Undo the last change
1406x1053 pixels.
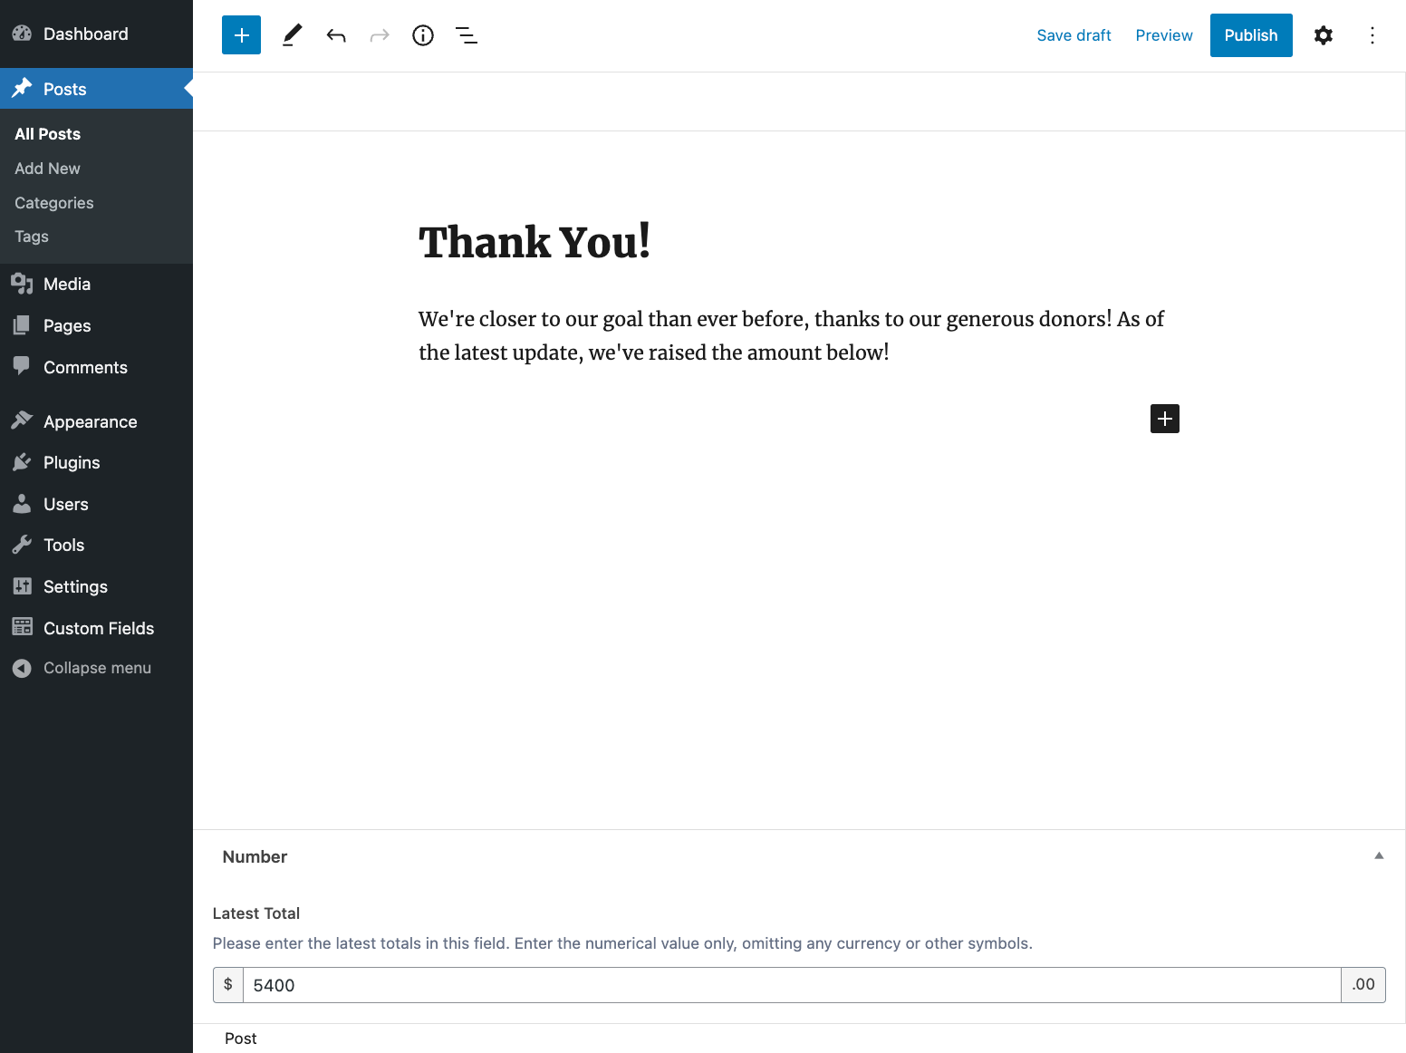[335, 34]
